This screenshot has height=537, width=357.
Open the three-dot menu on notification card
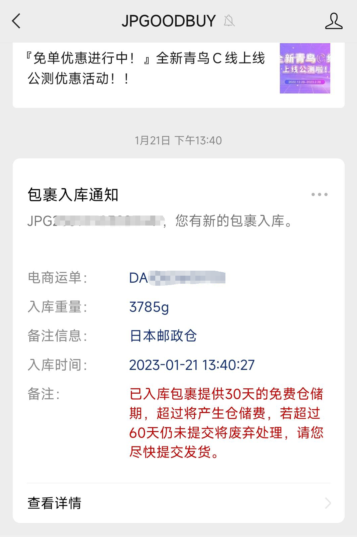(319, 194)
